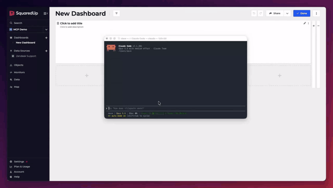
Task: Click the plus icon beside the tile
Action: (314, 26)
